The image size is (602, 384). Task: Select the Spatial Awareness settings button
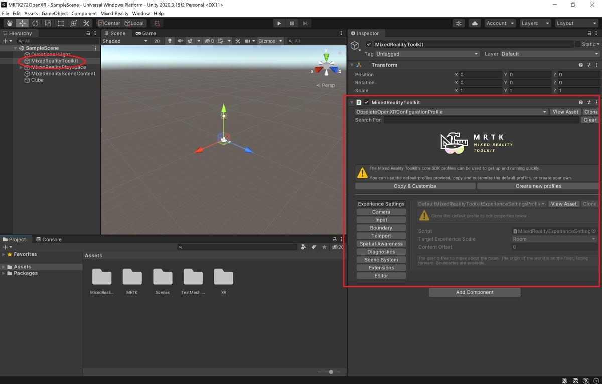tap(381, 244)
